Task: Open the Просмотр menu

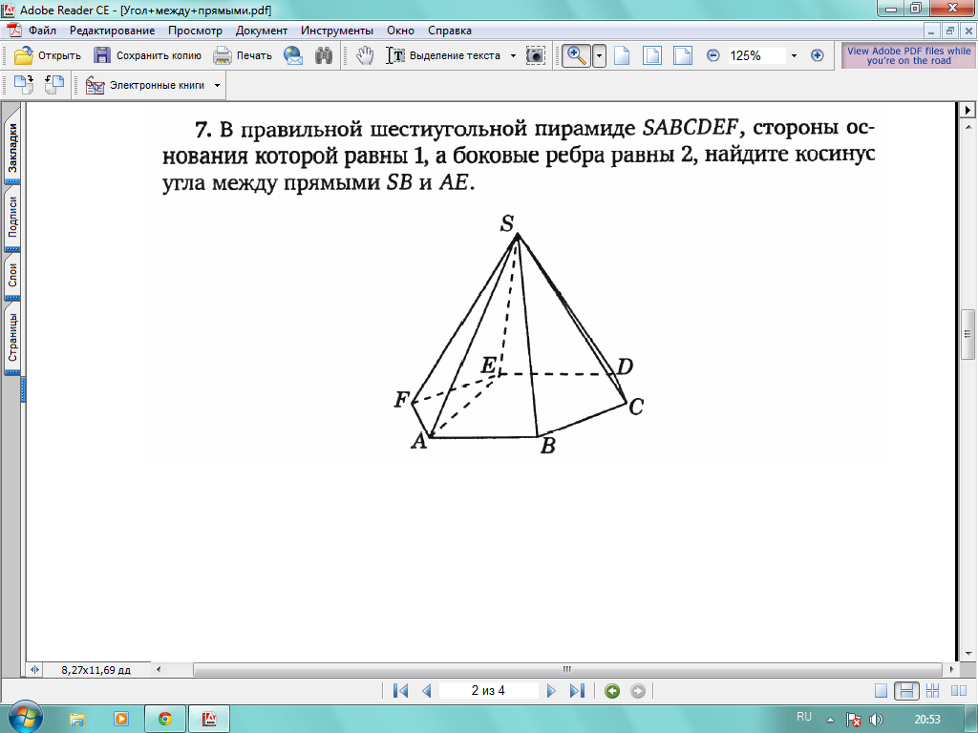Action: pos(195,30)
